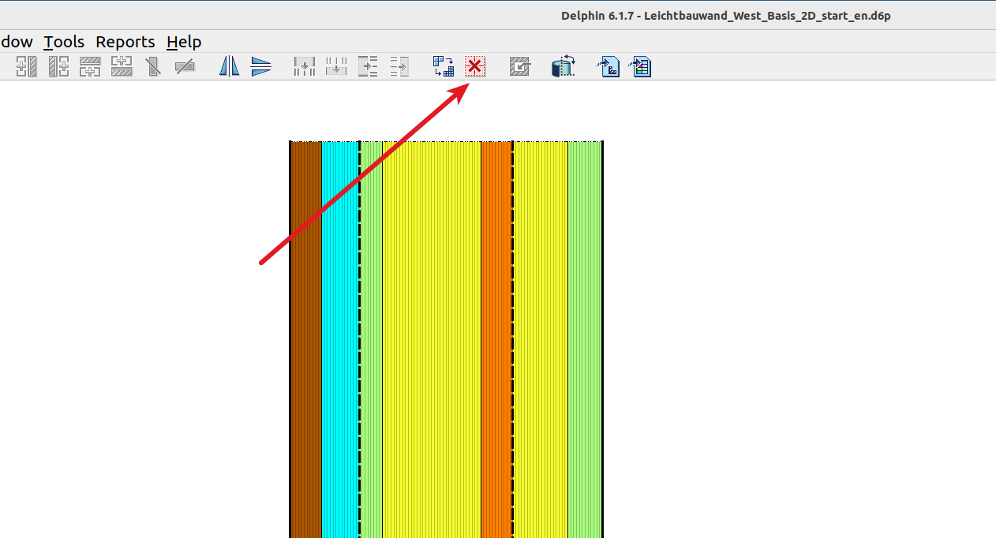
Task: Select the cyan material layer
Action: click(340, 339)
